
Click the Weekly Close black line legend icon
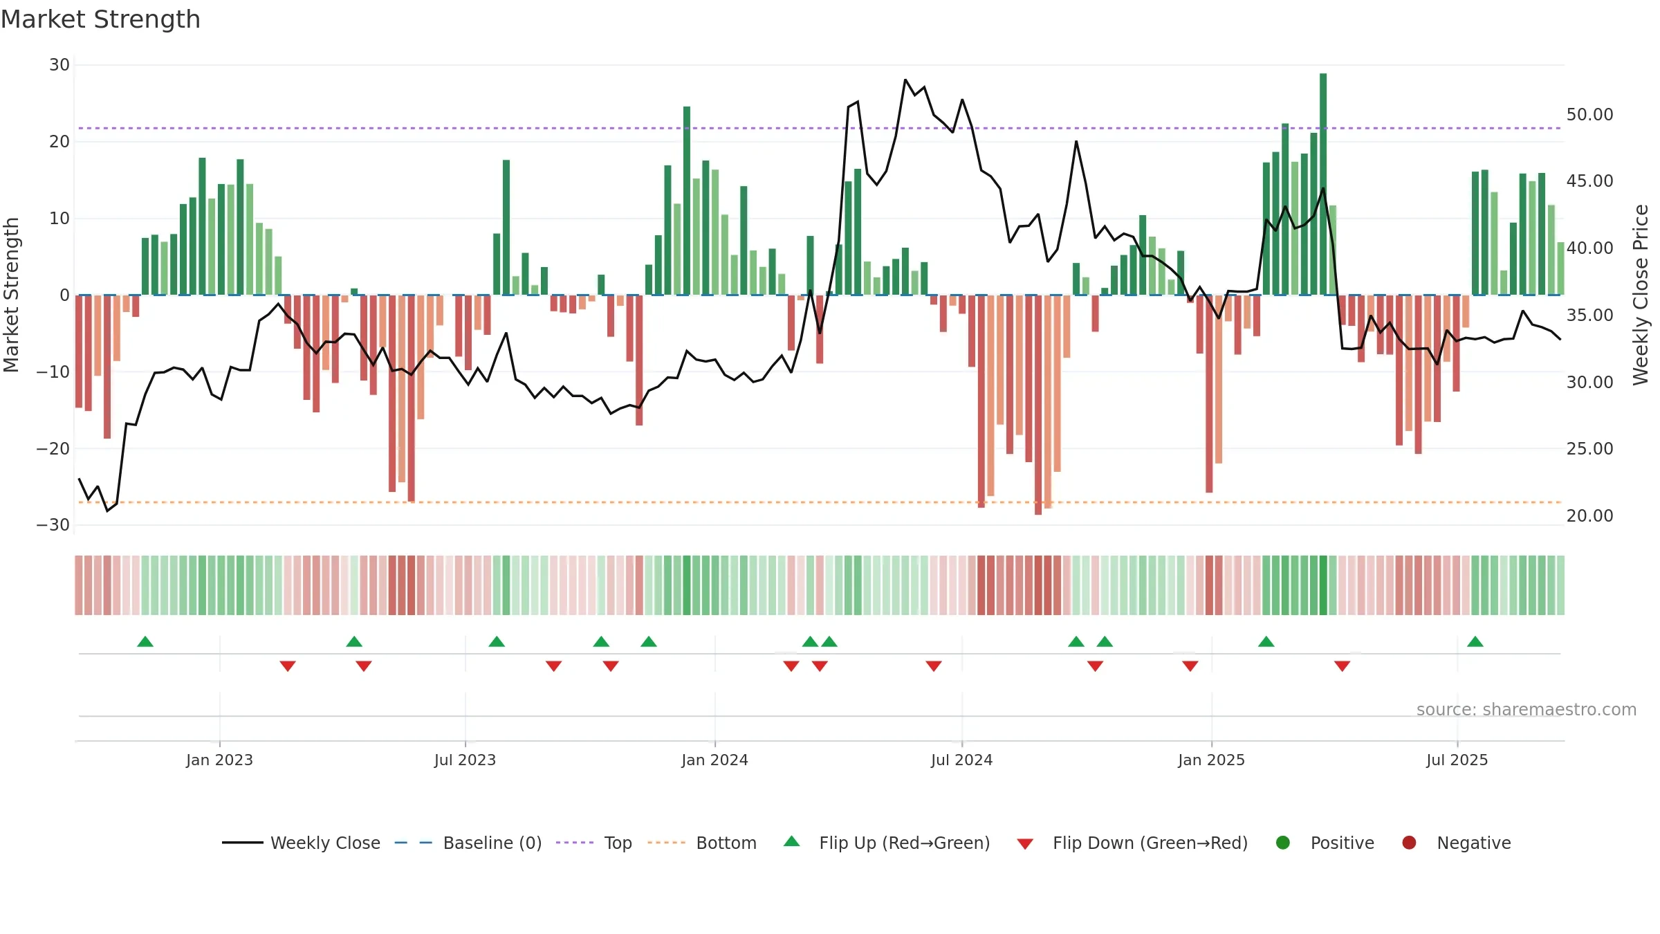point(243,843)
